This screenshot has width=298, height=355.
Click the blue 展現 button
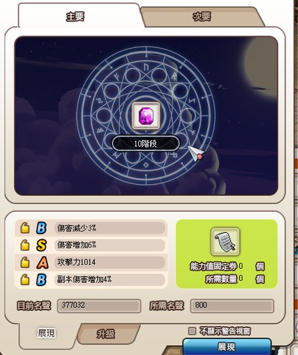tap(227, 346)
